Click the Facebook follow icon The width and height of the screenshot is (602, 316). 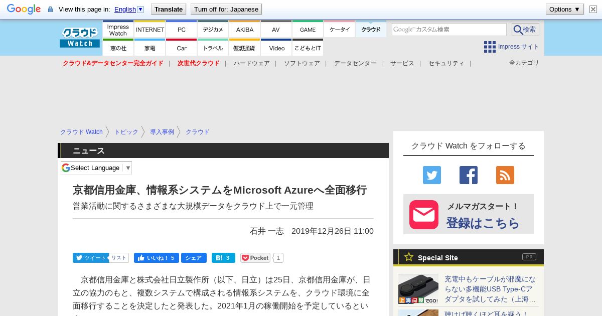coord(469,175)
